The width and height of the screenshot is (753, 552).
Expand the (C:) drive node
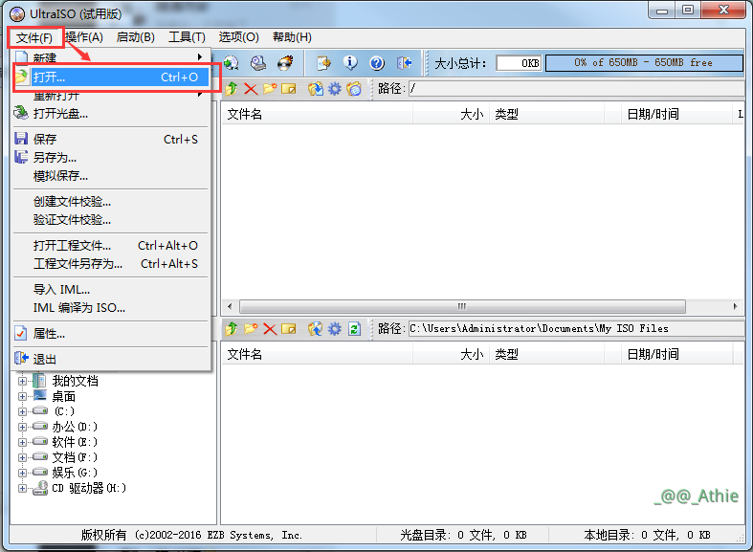point(22,411)
